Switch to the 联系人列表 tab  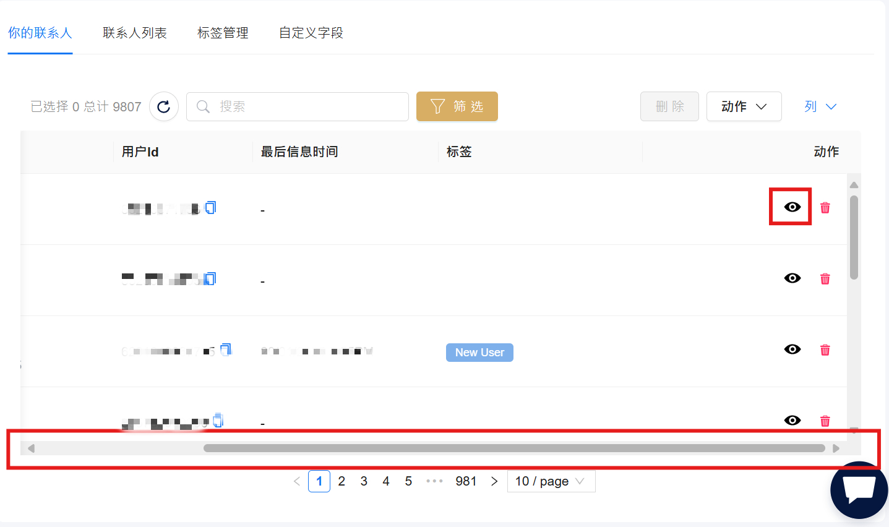point(135,33)
